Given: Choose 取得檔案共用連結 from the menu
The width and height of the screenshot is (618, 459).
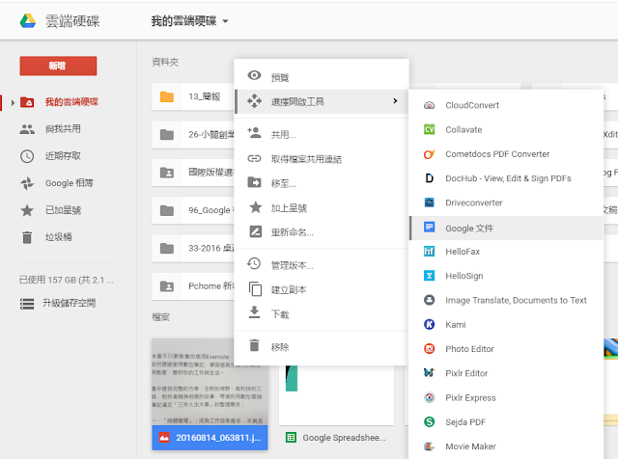Looking at the screenshot, I should click(x=322, y=159).
